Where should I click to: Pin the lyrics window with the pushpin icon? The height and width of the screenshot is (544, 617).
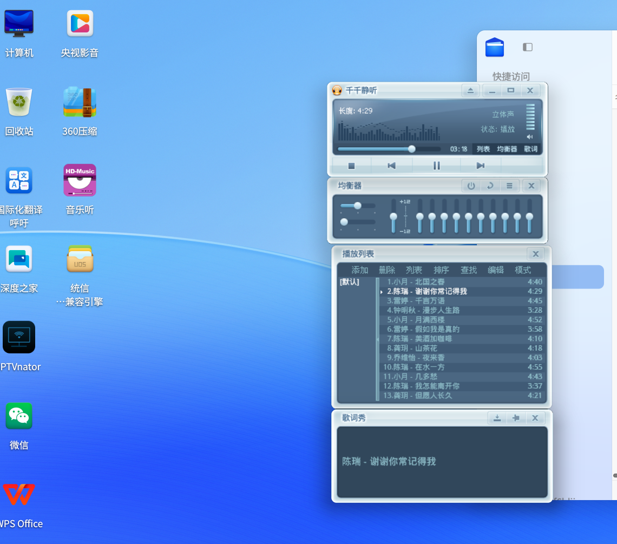click(516, 418)
